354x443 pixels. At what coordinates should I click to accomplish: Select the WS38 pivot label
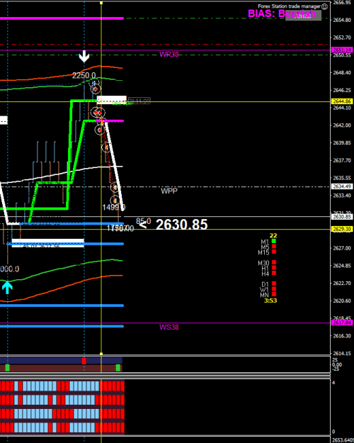tap(169, 327)
